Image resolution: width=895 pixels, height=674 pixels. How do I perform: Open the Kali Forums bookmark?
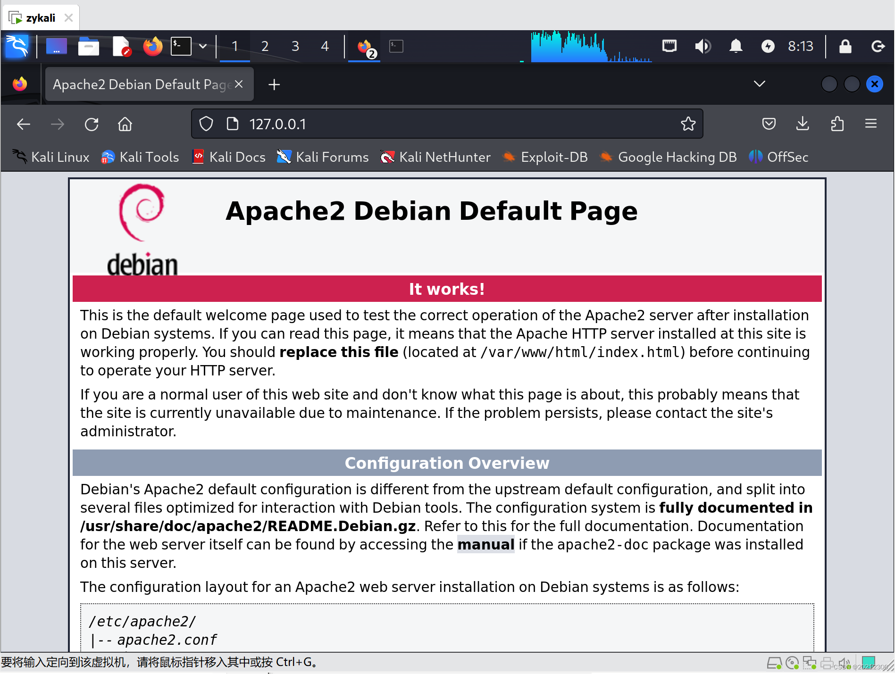point(323,157)
